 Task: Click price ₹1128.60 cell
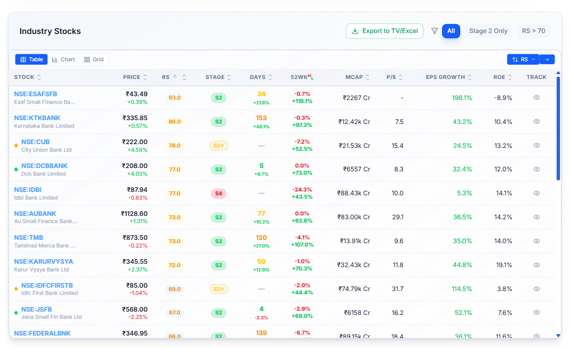tap(134, 213)
